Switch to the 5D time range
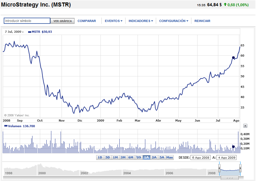The image size is (256, 181). [x=108, y=157]
